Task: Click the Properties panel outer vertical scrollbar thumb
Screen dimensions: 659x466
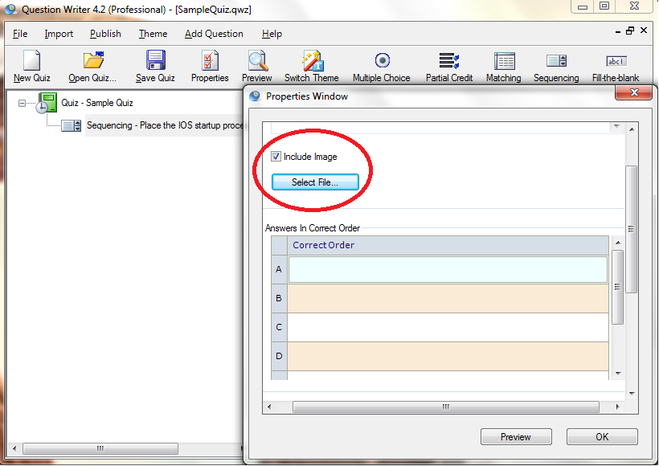Action: (631, 229)
